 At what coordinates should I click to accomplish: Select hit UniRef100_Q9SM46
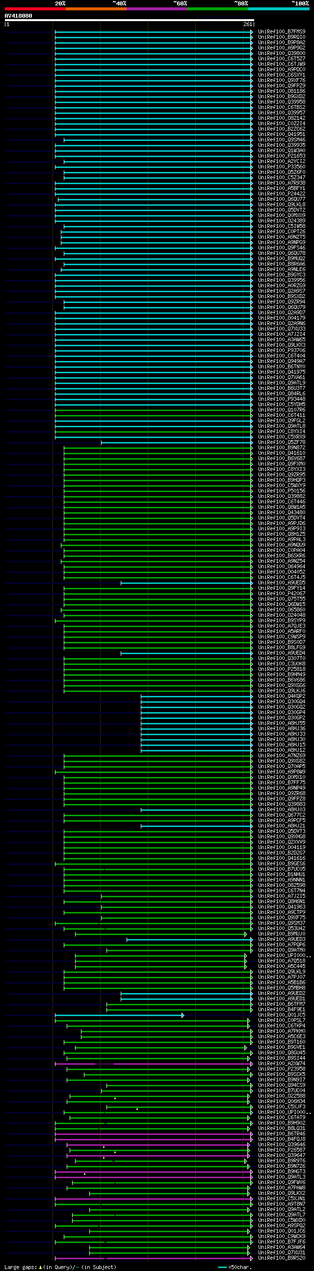coord(282,140)
